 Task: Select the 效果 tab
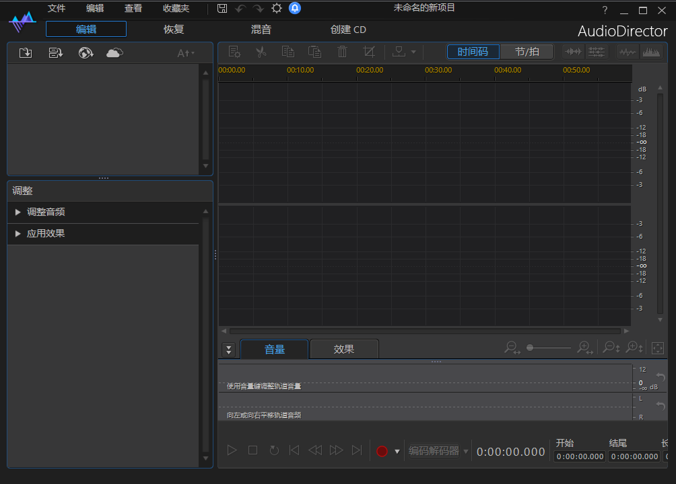pos(344,350)
